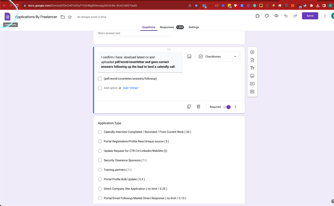The height and width of the screenshot is (206, 334).
Task: Select Security Clearance Sponsors radio option
Action: (100, 160)
